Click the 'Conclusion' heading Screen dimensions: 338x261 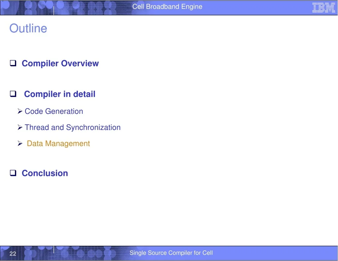click(45, 173)
